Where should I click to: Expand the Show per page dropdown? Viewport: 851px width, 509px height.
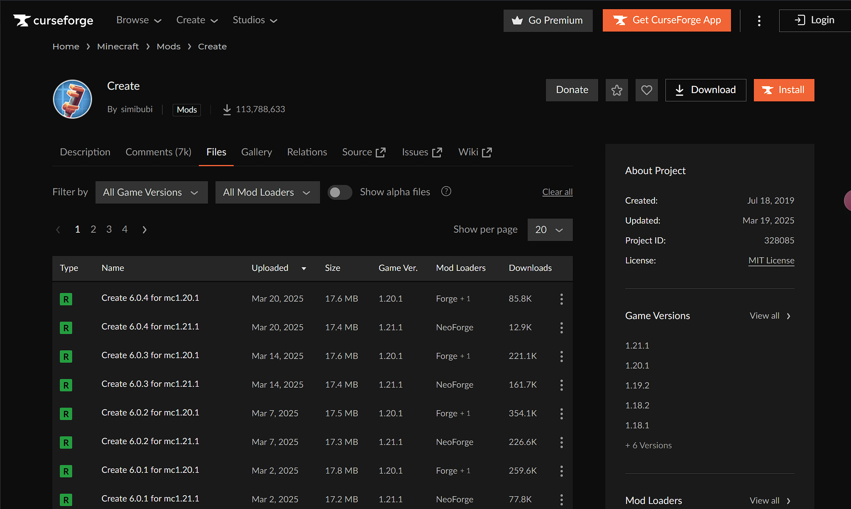pos(550,230)
